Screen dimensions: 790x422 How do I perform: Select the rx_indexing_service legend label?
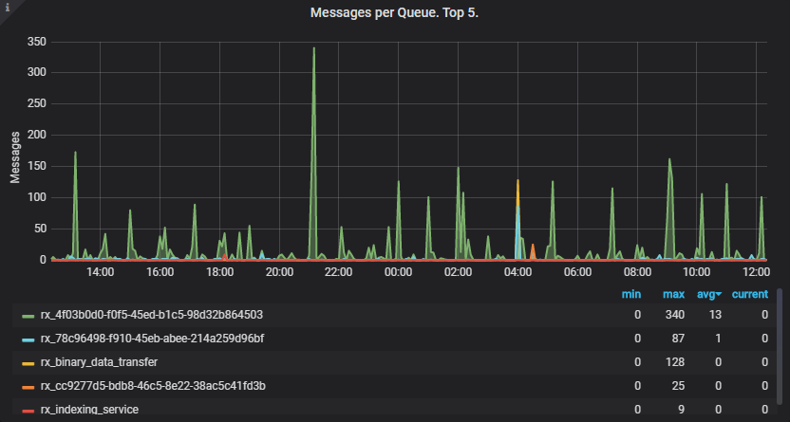point(89,410)
